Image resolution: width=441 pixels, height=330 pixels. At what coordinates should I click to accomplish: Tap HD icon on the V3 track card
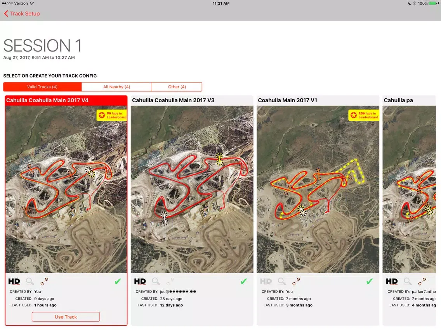(x=140, y=282)
